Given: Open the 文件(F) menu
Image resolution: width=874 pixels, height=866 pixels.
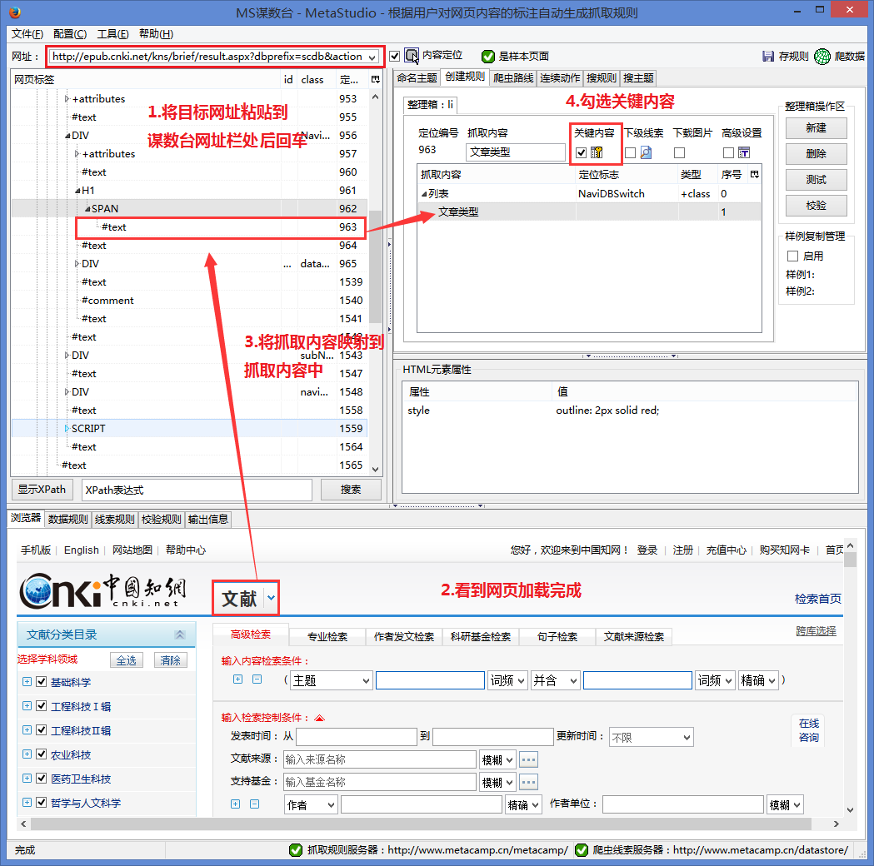Looking at the screenshot, I should coord(27,34).
